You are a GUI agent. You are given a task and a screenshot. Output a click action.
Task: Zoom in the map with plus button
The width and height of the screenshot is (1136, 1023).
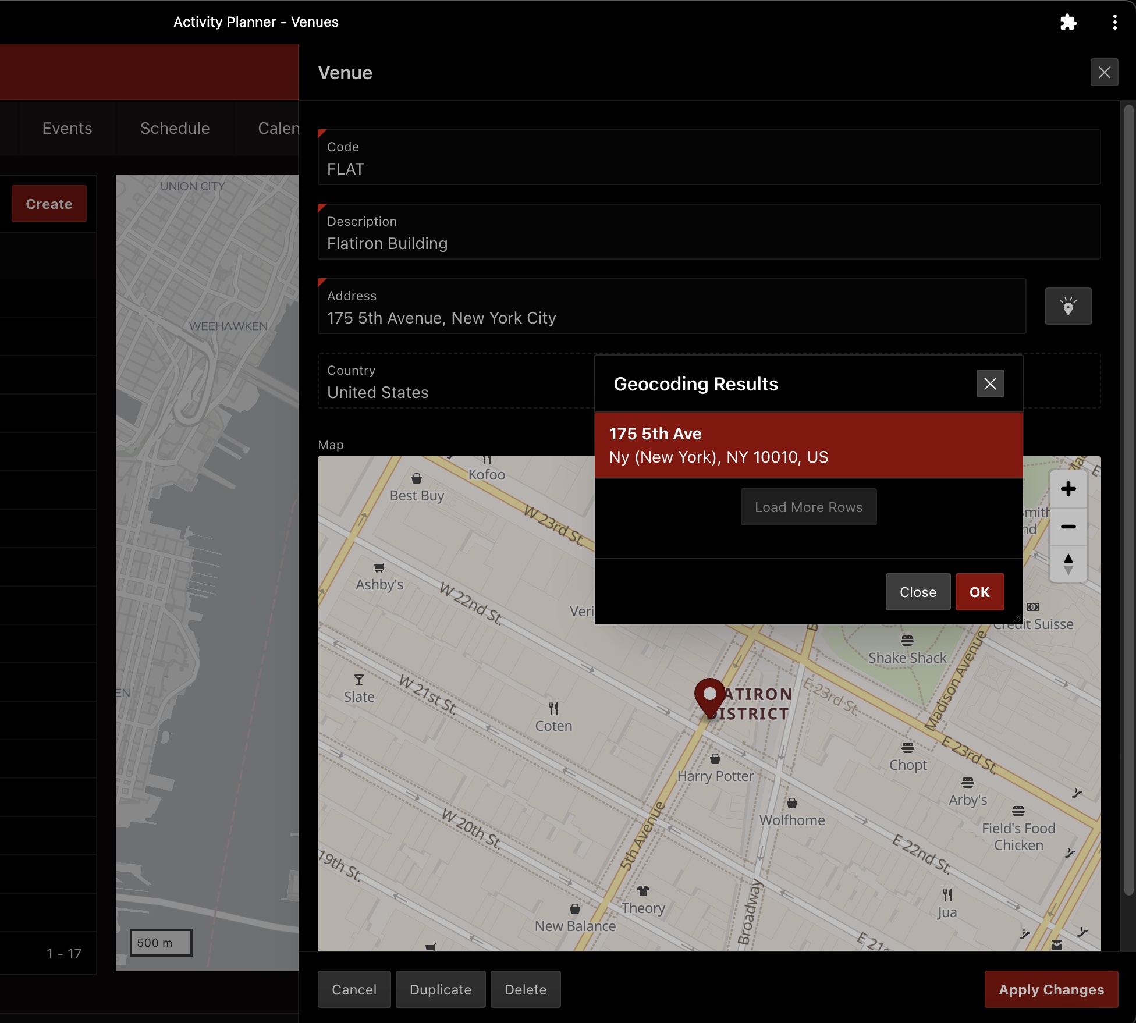tap(1068, 489)
